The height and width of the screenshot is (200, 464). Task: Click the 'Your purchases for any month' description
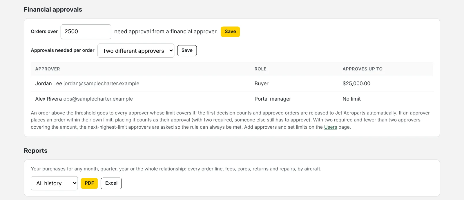tap(176, 169)
